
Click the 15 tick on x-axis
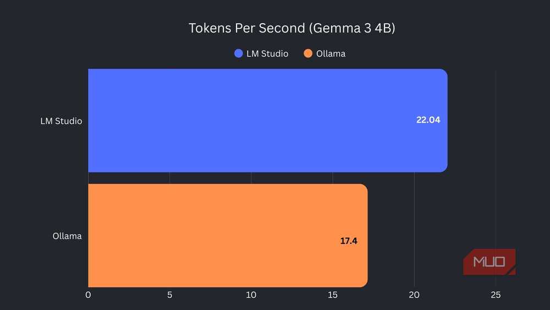point(333,295)
